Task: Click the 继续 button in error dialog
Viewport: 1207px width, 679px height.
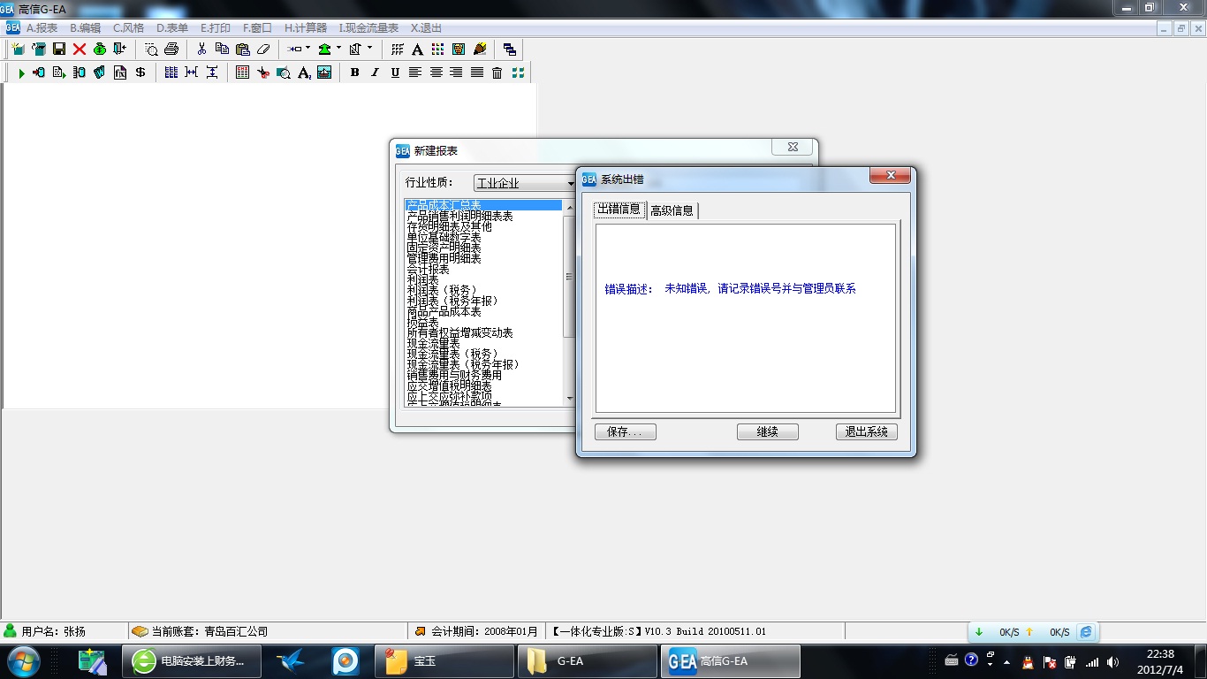Action: tap(767, 432)
